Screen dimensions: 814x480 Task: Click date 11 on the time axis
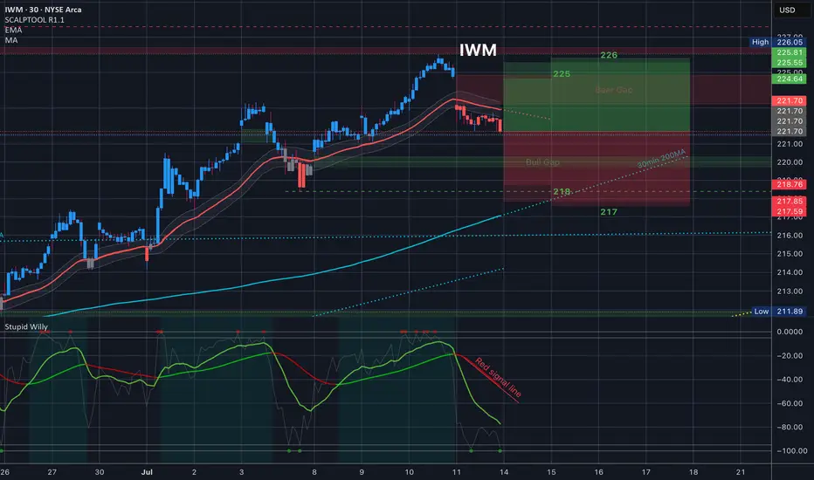point(456,472)
